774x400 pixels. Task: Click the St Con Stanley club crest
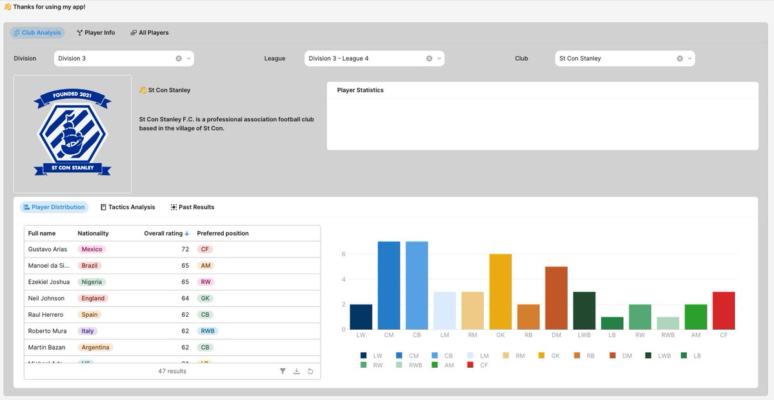click(72, 134)
